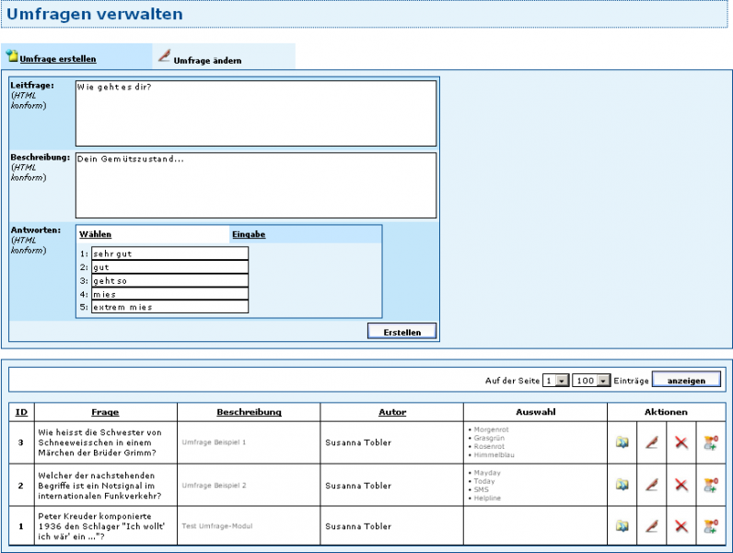This screenshot has height=553, width=733.
Task: Sort the table by 'Autor' column header
Action: pyautogui.click(x=392, y=412)
